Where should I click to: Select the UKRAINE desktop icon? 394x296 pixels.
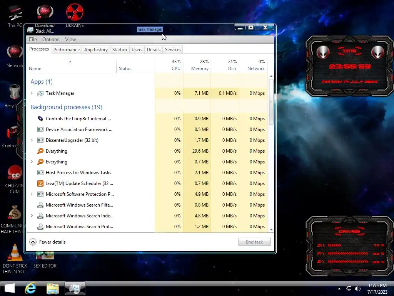pyautogui.click(x=75, y=15)
